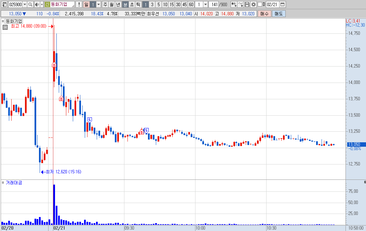Expand the tick count dropdown before 141
The image size is (366, 231).
[x=205, y=4]
